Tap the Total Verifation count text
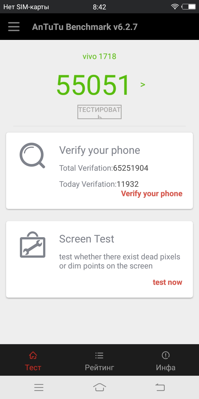This screenshot has height=399, width=199. [104, 168]
